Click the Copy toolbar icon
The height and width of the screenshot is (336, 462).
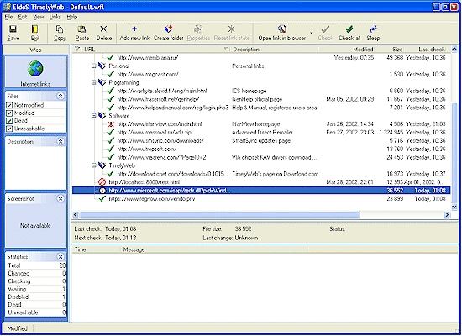point(60,29)
